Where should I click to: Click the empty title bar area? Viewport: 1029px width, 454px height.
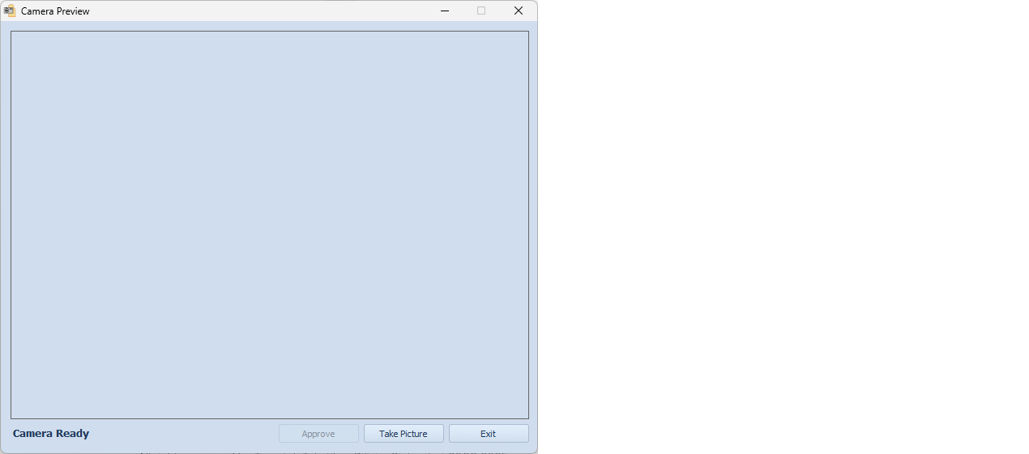point(259,11)
